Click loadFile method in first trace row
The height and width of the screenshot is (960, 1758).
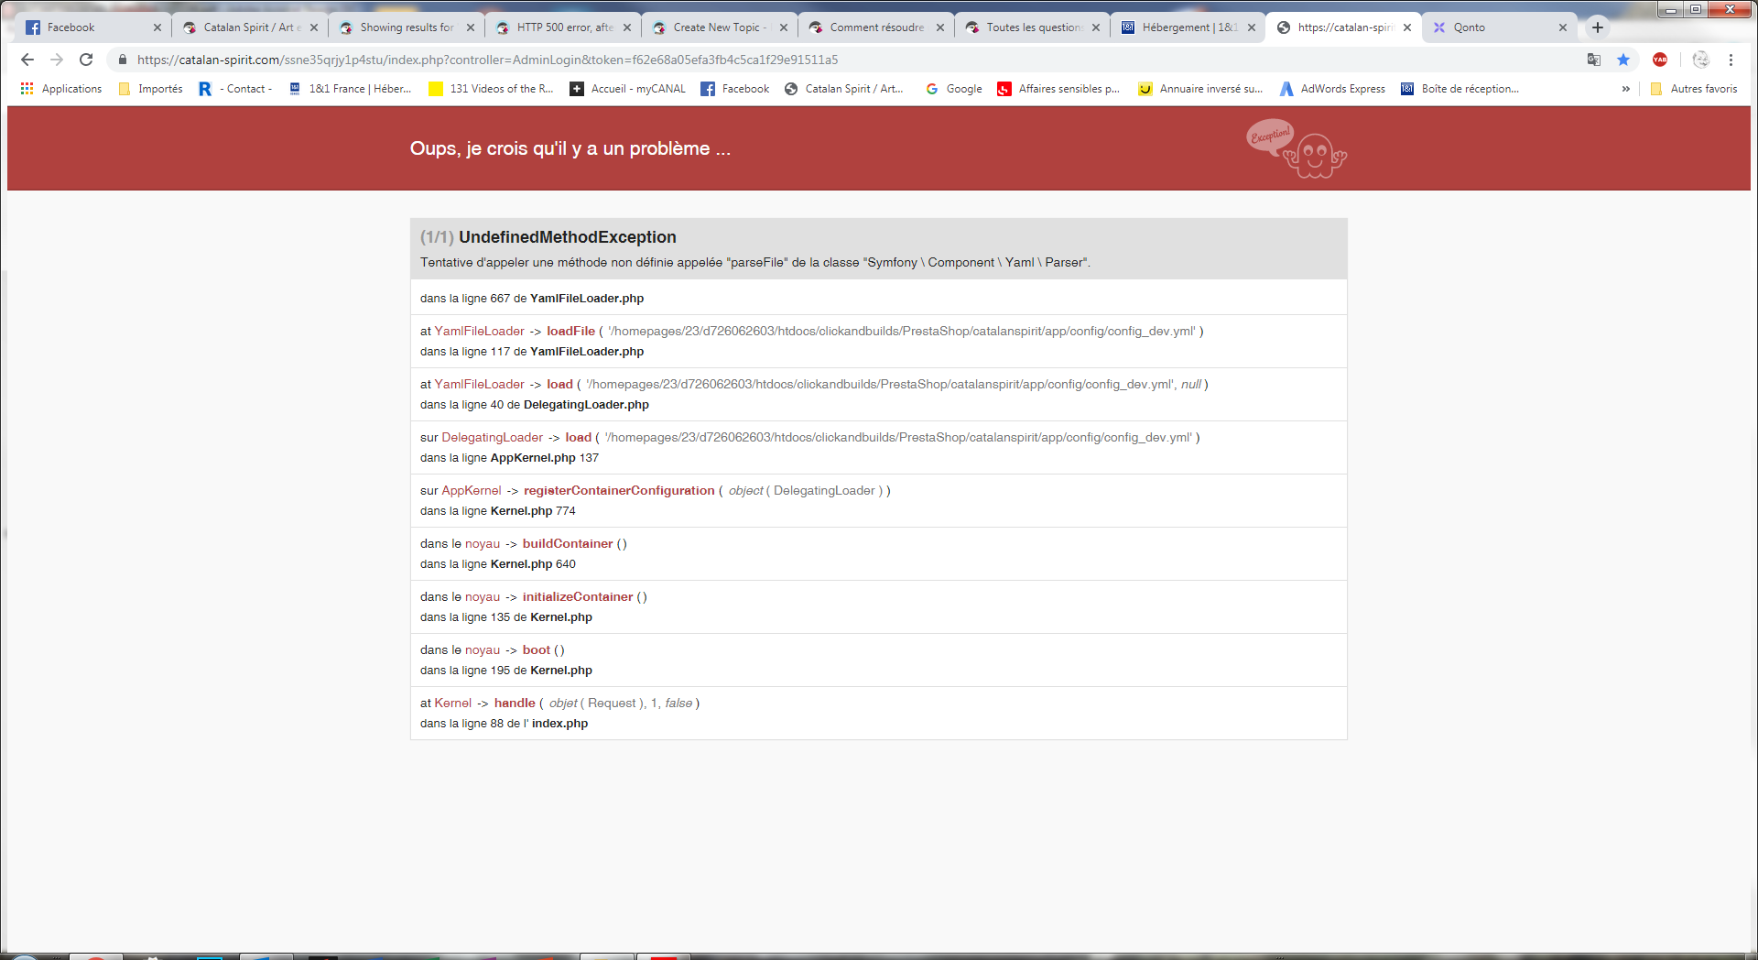click(x=570, y=332)
